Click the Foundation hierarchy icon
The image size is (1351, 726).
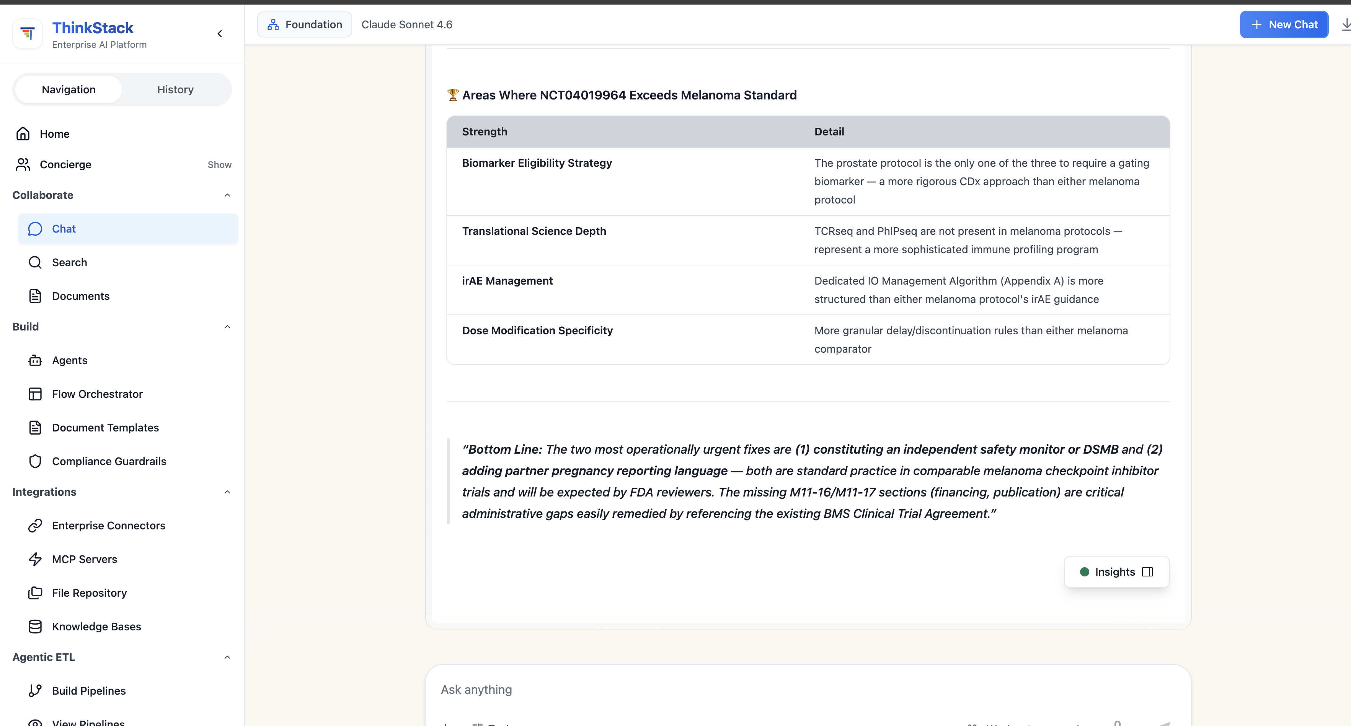[x=273, y=24]
